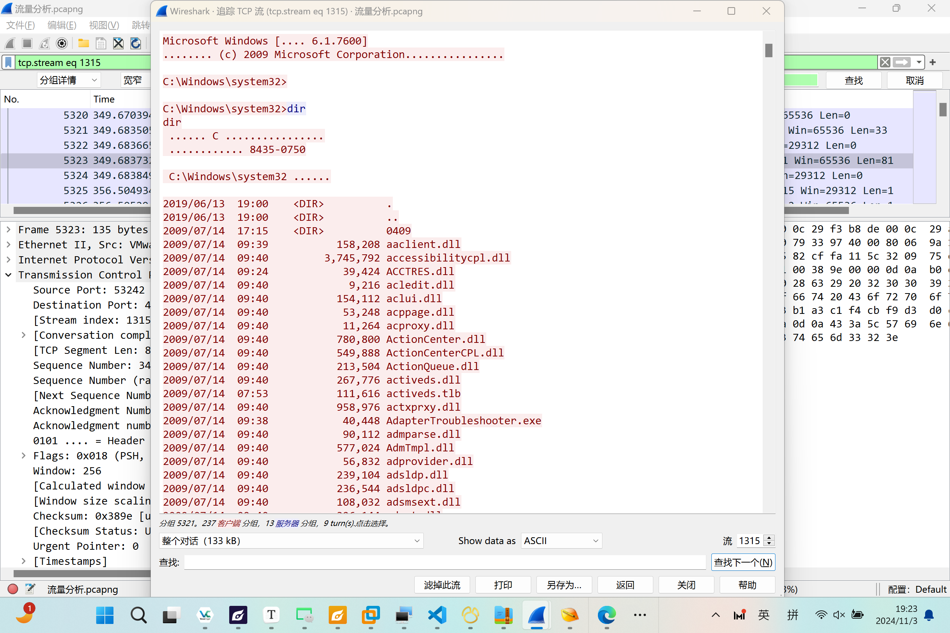Click the packet list vertical scrollbar thumb
950x633 pixels.
click(x=943, y=109)
